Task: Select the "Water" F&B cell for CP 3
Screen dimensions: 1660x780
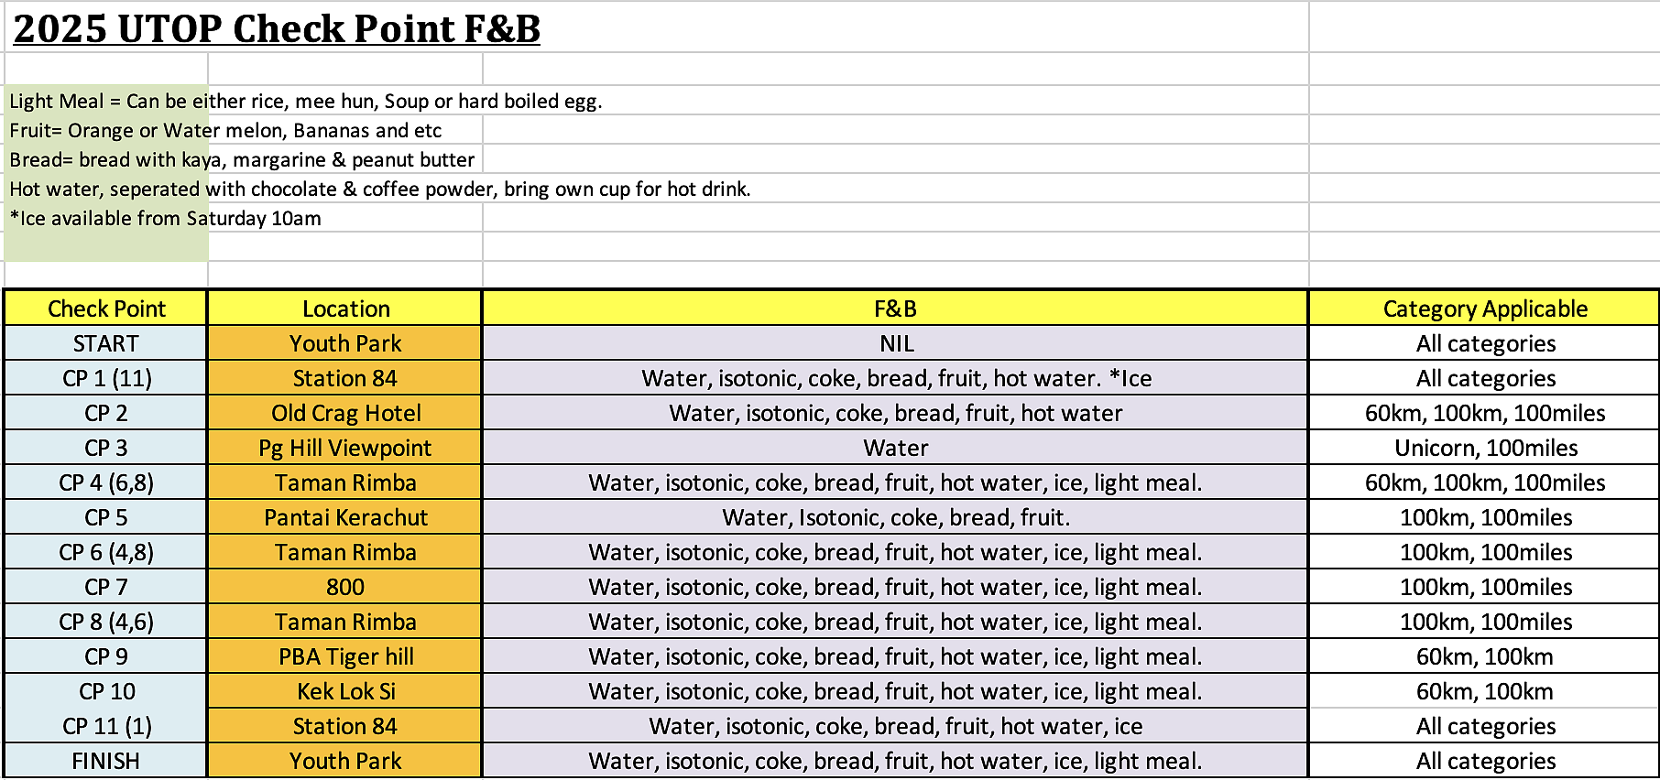Action: 895,448
